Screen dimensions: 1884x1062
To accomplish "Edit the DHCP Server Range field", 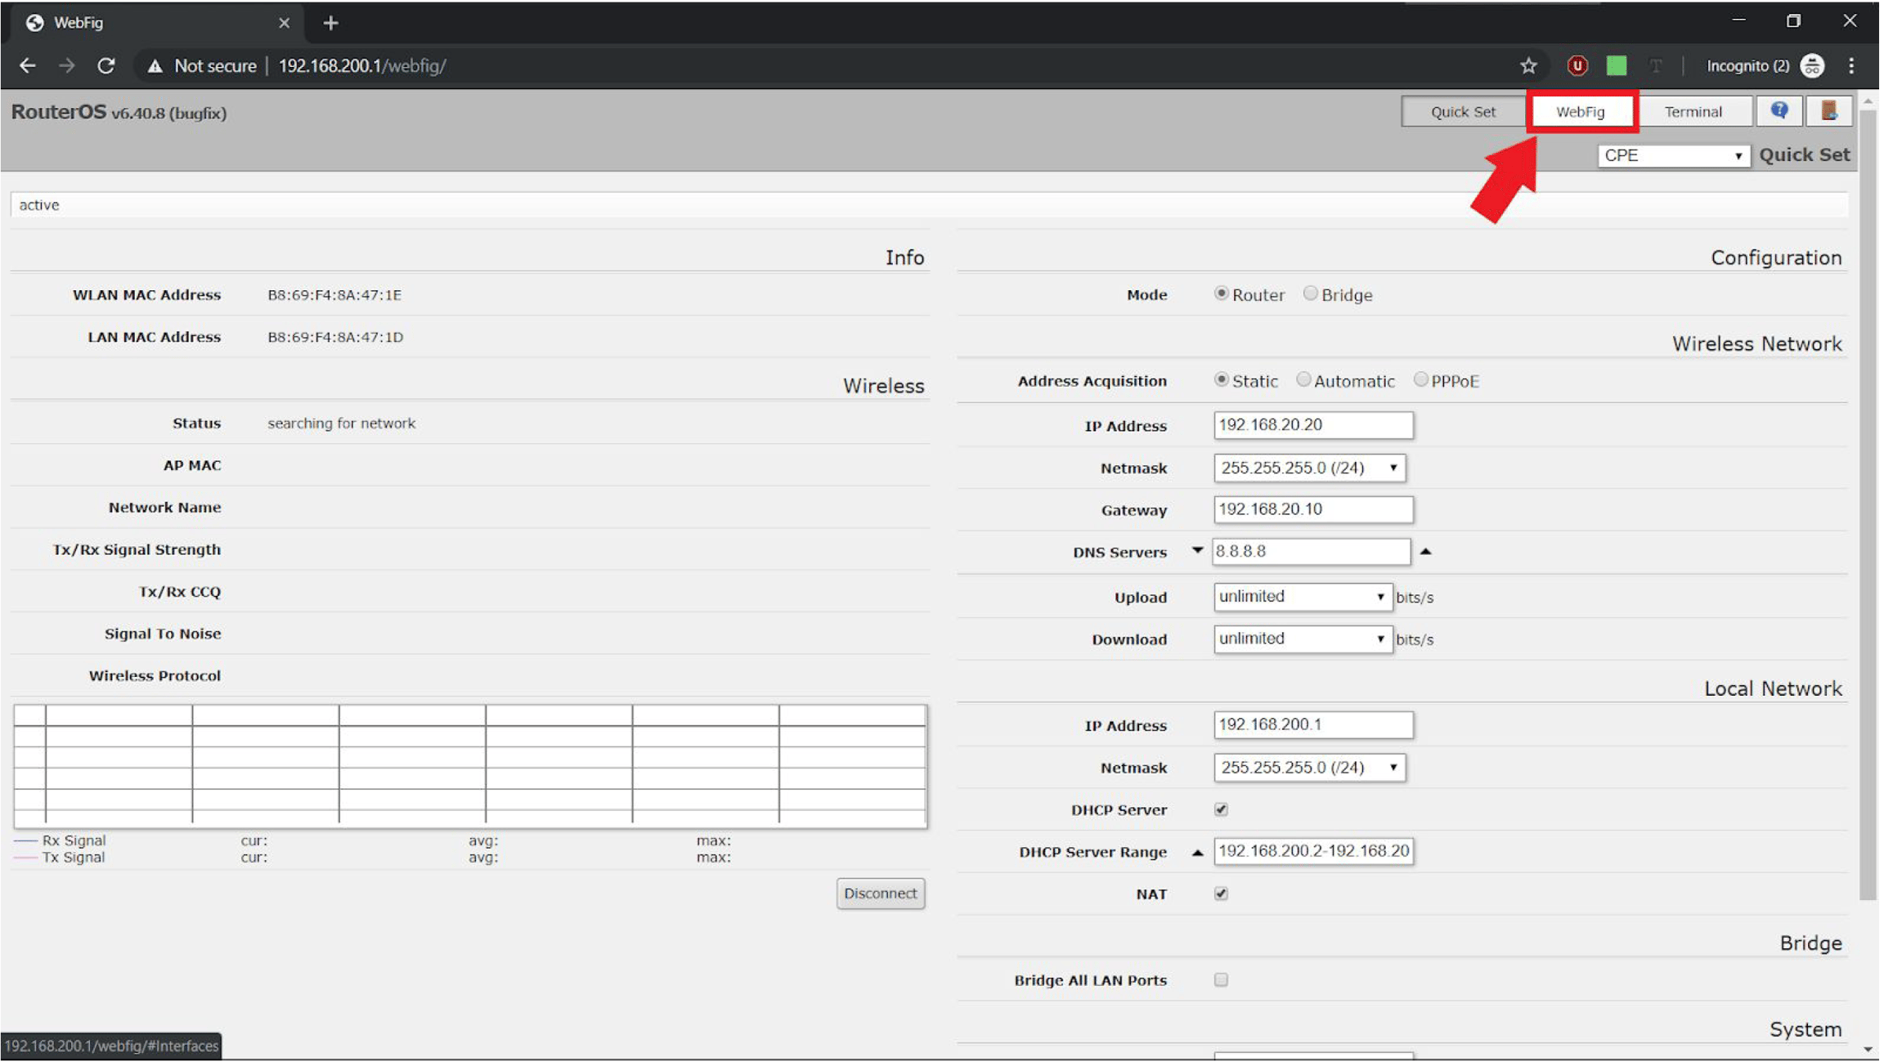I will [1313, 851].
